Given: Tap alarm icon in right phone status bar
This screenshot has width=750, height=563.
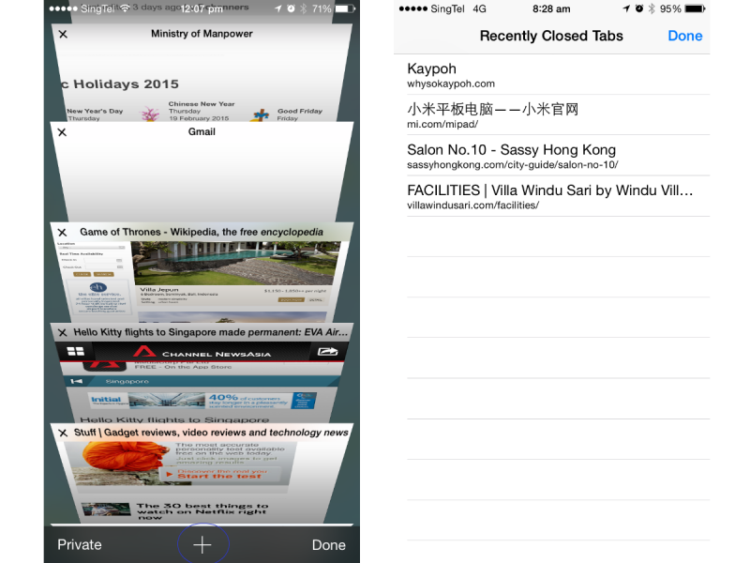Looking at the screenshot, I should pos(639,8).
